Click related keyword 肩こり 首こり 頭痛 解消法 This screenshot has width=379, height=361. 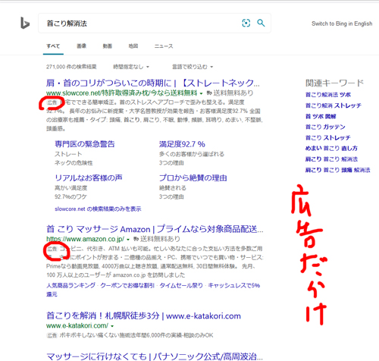coord(337,170)
